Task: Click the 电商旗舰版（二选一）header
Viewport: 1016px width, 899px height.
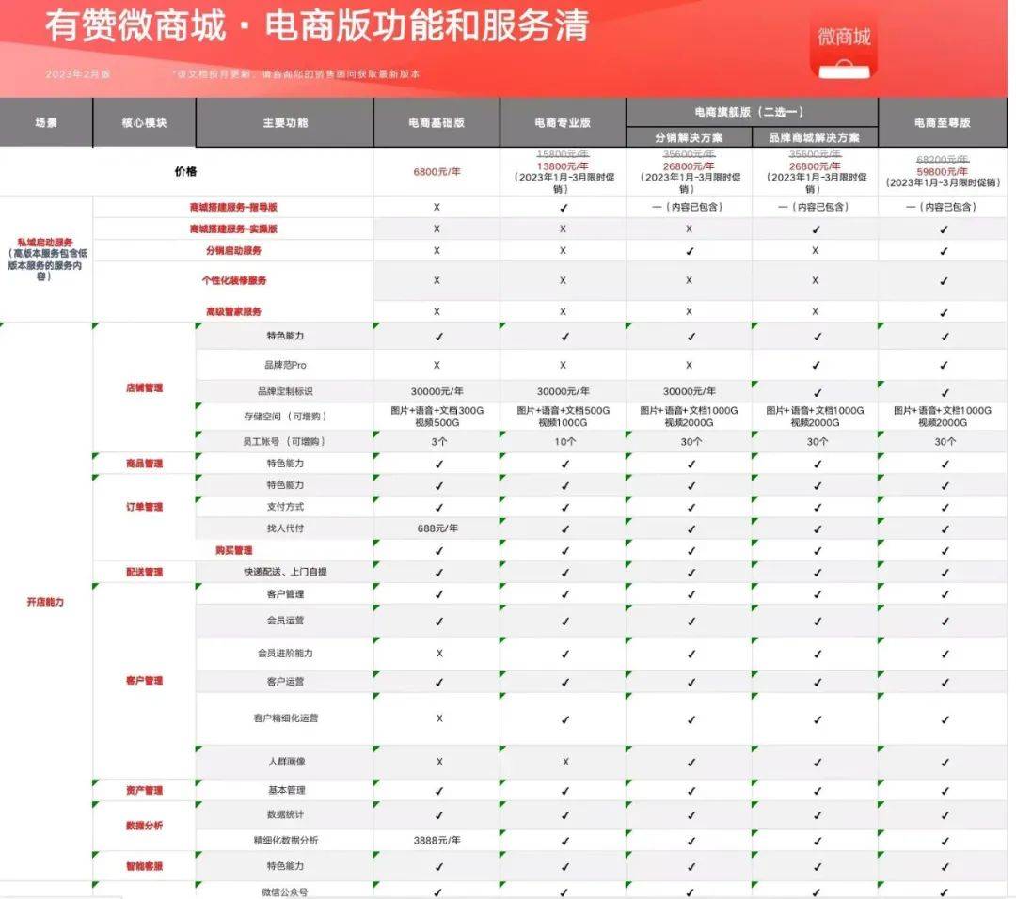Action: (x=752, y=112)
